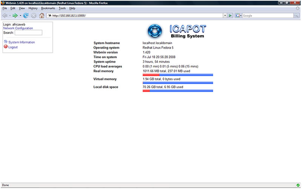
Task: Click the Local disk space usage bar
Action: point(178,91)
